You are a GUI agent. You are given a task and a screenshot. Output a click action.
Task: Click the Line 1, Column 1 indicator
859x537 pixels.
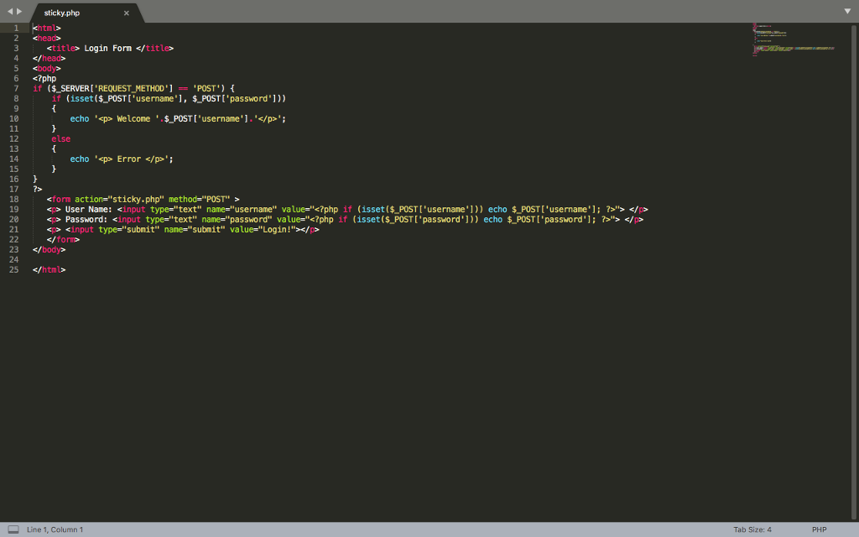tap(55, 529)
